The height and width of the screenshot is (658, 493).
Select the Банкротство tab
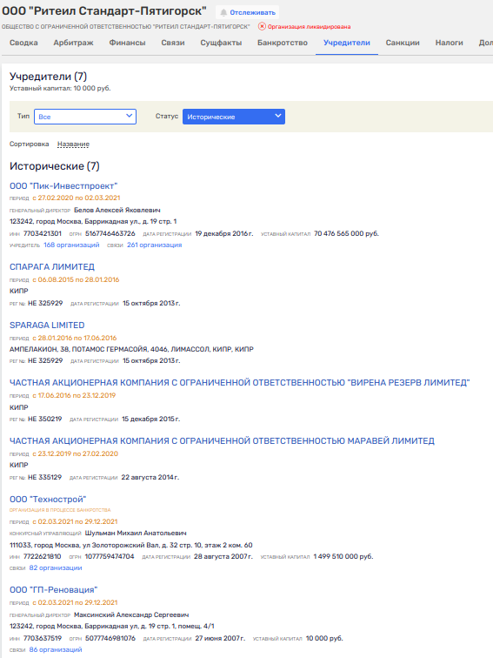(282, 43)
